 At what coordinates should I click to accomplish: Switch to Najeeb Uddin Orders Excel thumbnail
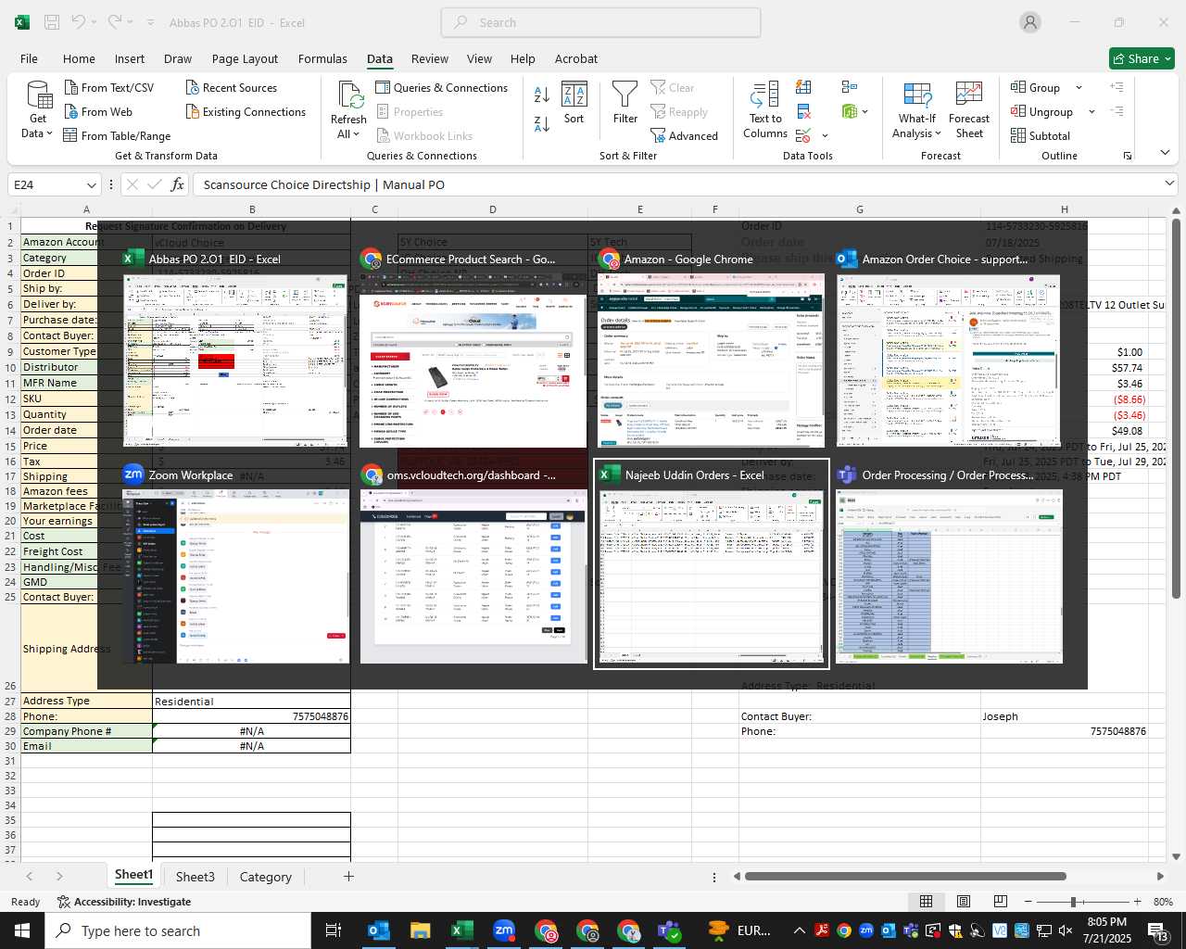tap(712, 563)
